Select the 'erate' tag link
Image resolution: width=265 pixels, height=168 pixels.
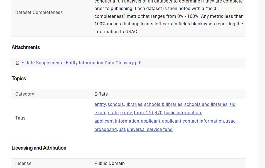[x=113, y=113]
